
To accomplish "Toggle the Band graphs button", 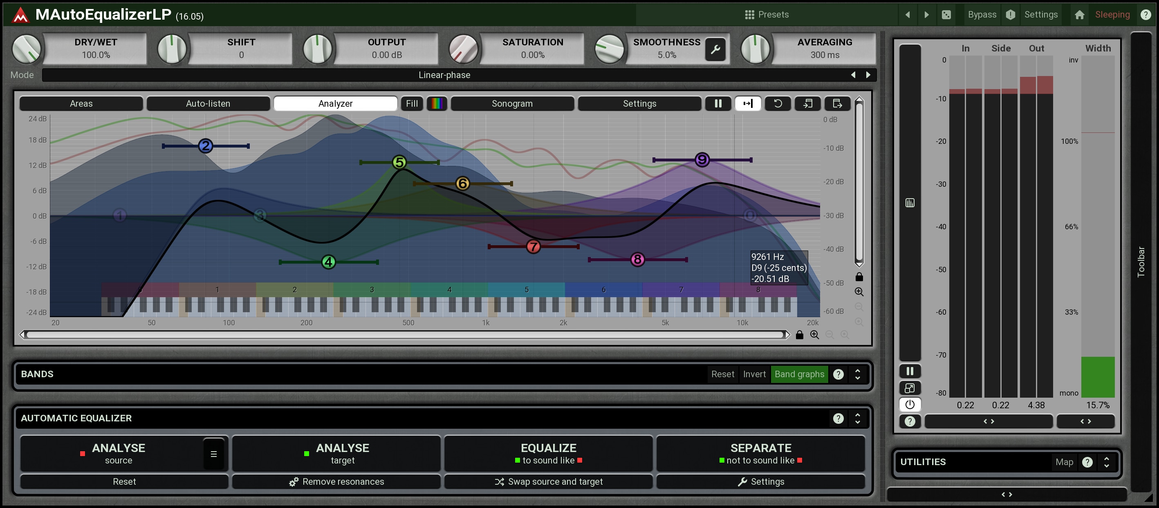I will click(x=799, y=374).
